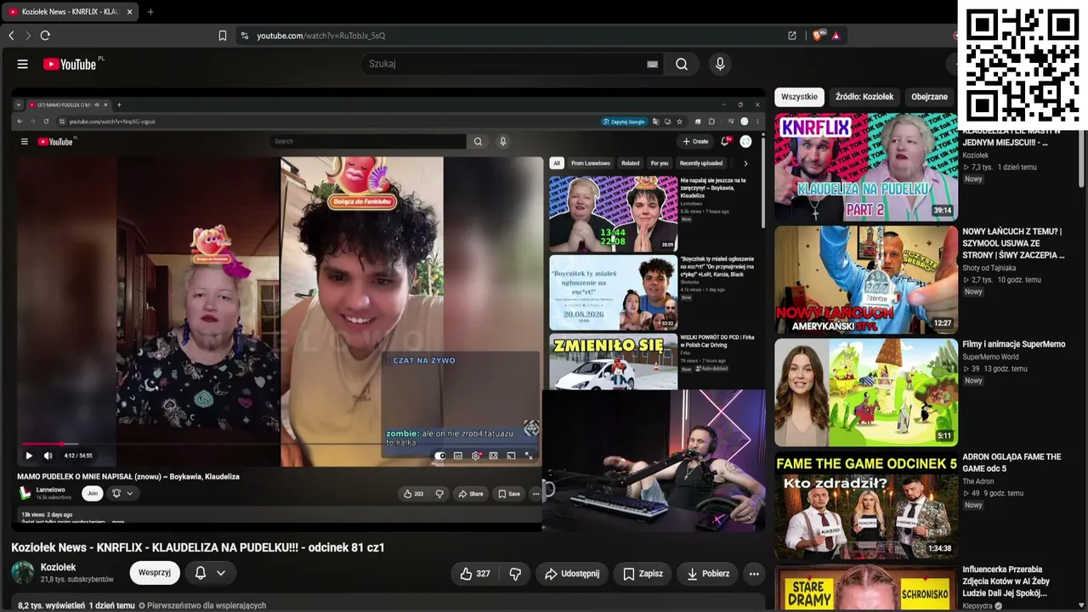This screenshot has height=612, width=1088.
Task: Click the open-in-external icon in the address bar
Action: (792, 36)
